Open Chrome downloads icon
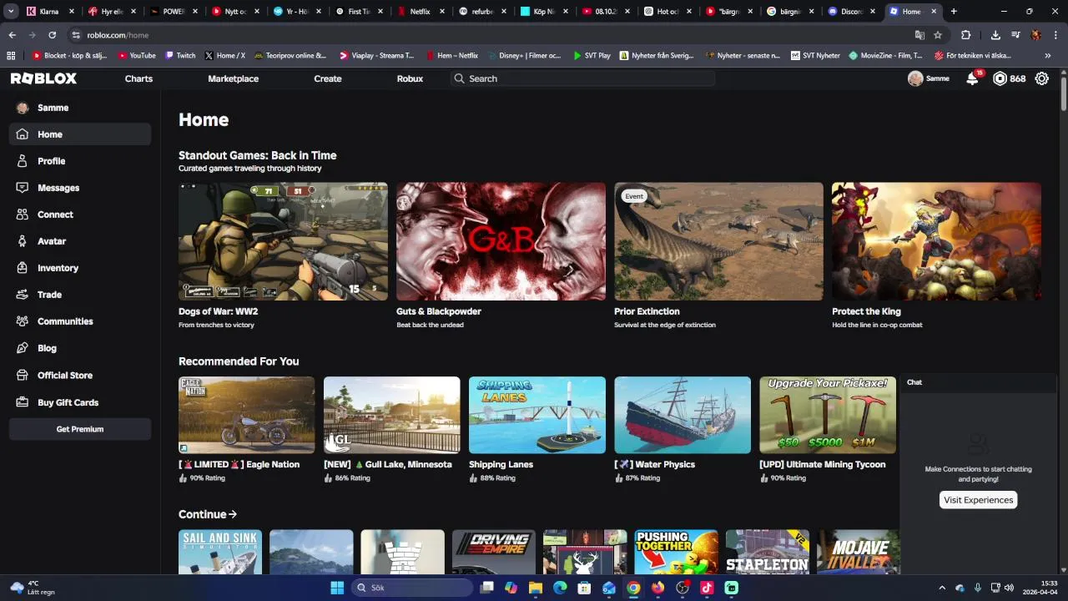 pyautogui.click(x=995, y=35)
